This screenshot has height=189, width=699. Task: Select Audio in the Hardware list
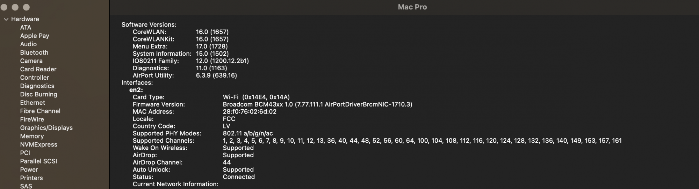tap(28, 44)
